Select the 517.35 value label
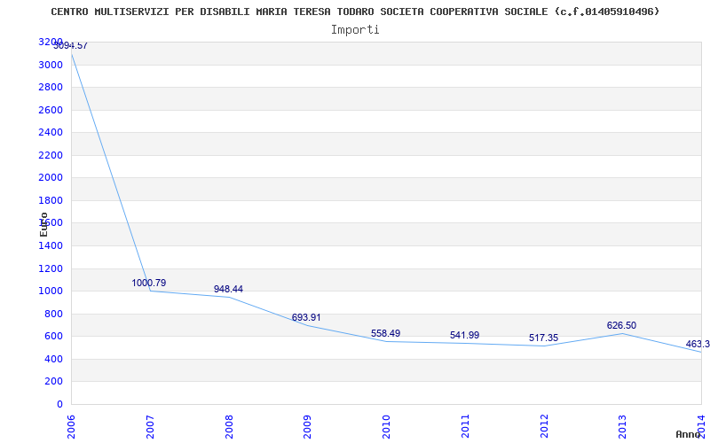 542,338
